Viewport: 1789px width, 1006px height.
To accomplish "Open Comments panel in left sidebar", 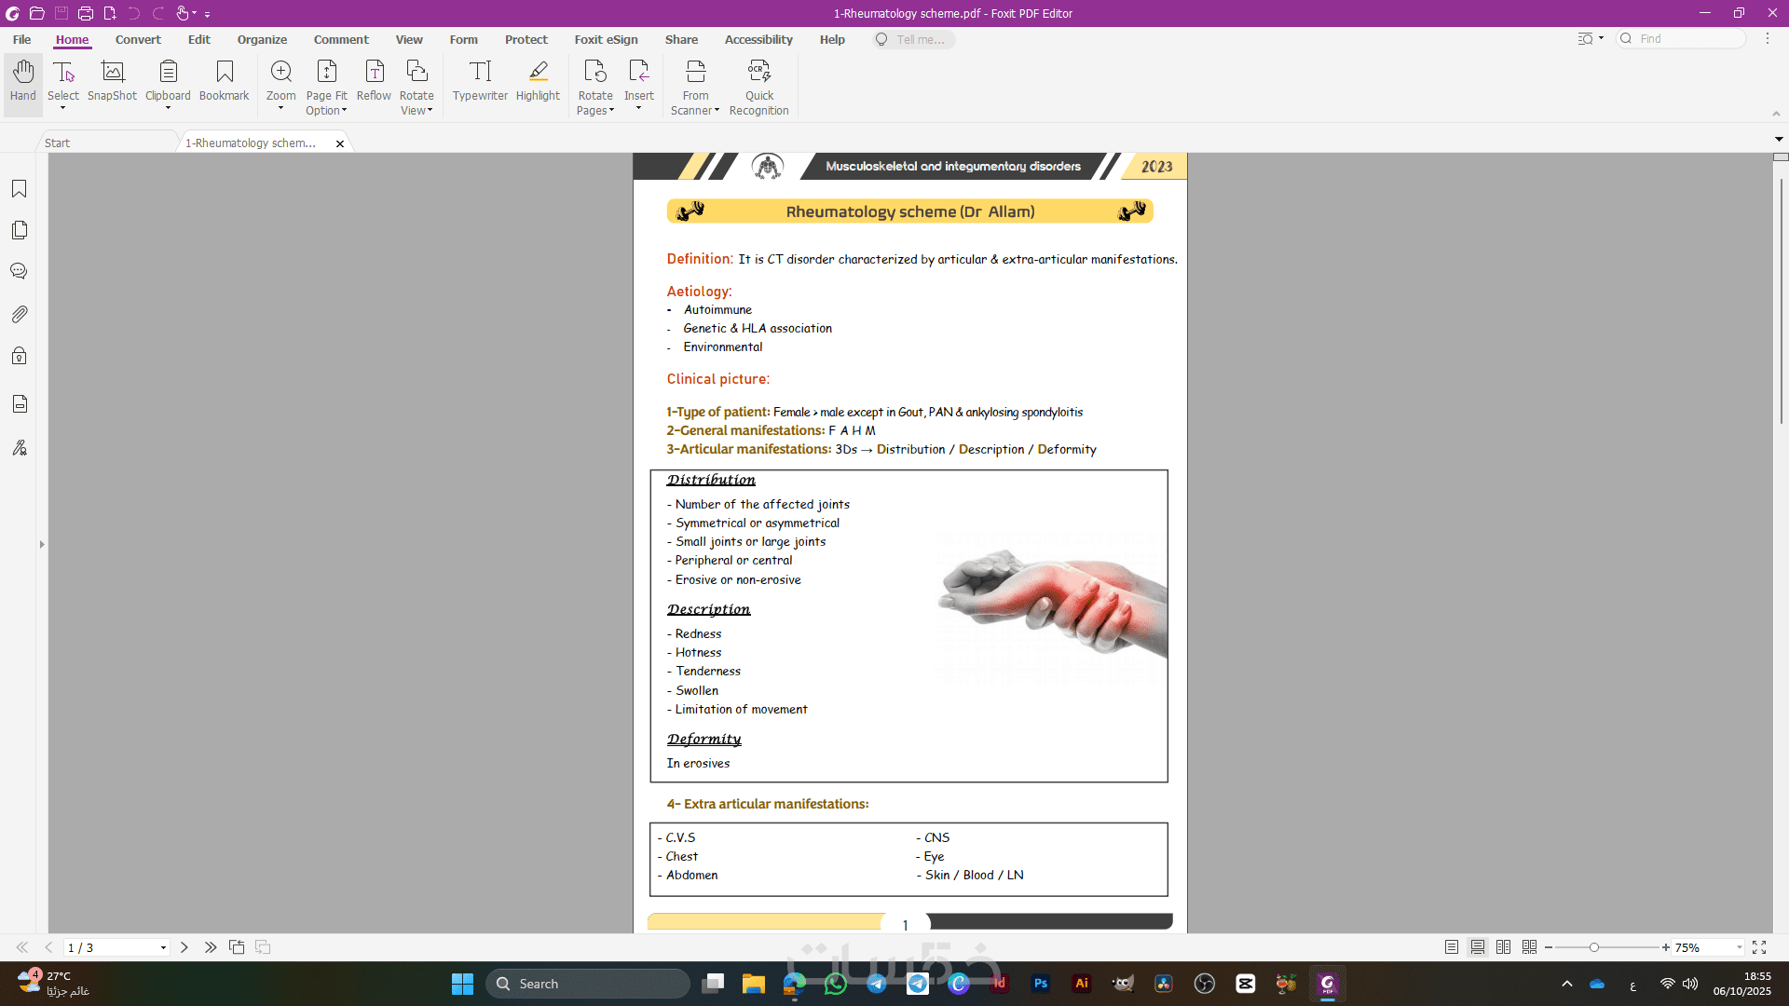I will coord(19,271).
